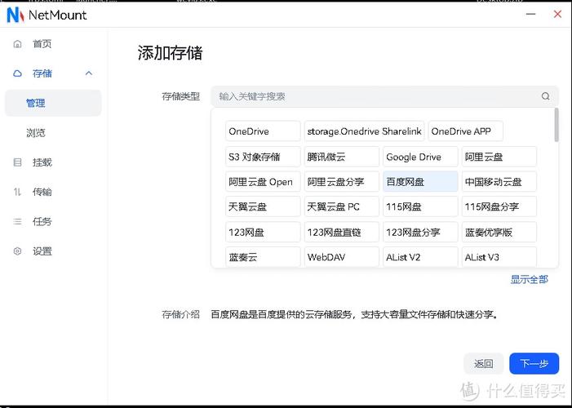Select AList V3 option

[x=499, y=257]
